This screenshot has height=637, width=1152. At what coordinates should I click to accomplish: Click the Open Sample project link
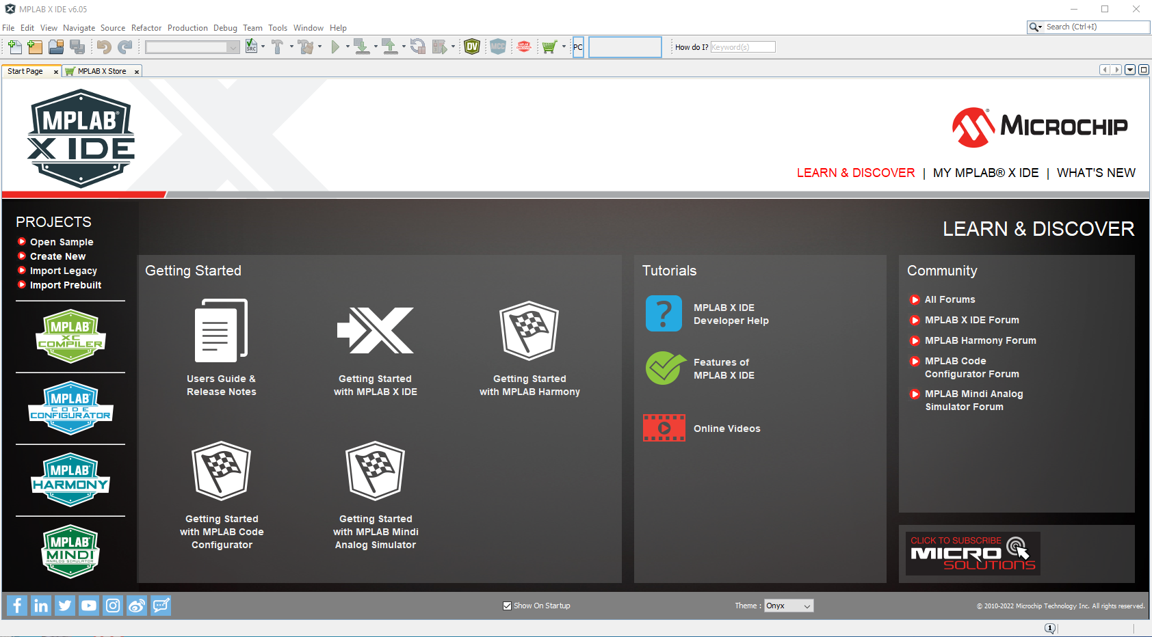62,242
